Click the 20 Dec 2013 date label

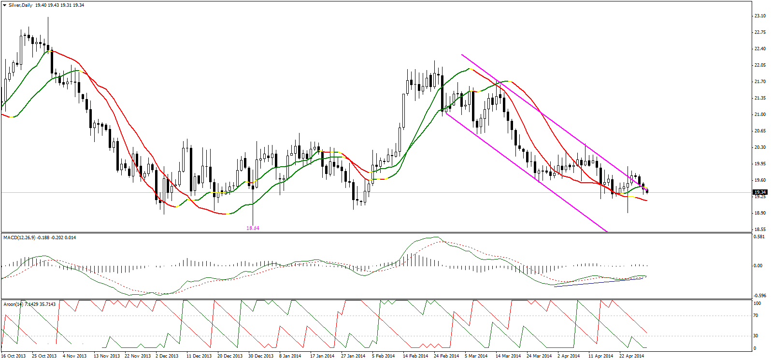pyautogui.click(x=230, y=356)
